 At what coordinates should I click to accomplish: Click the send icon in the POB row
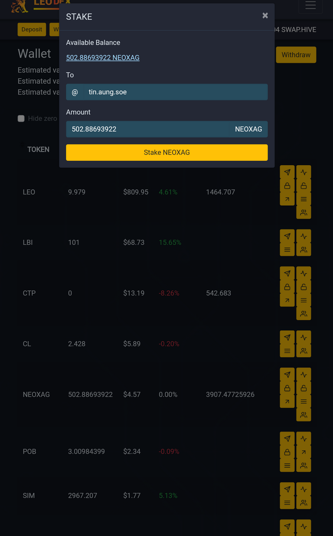coord(287,439)
